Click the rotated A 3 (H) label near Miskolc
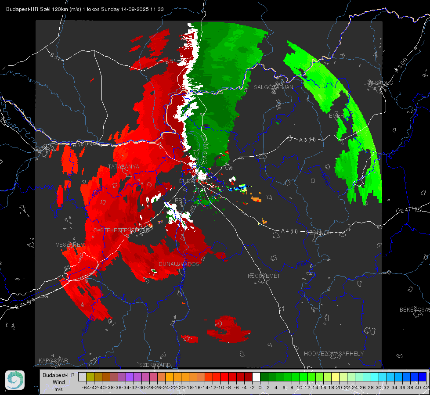This screenshot has width=430, height=395. coord(401,65)
